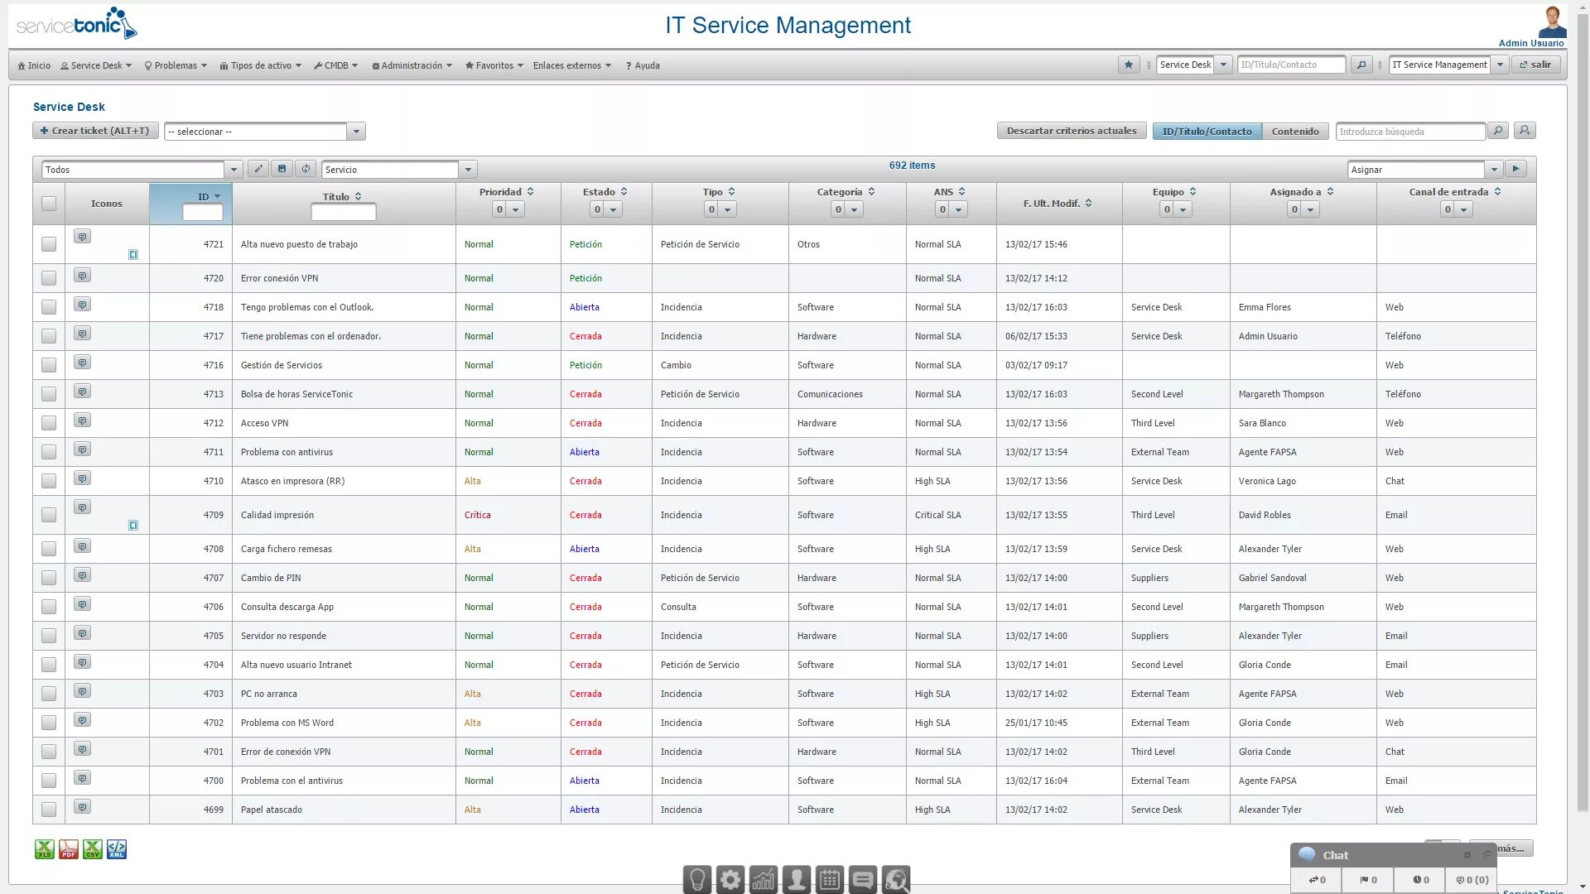Click the XML export icon
The image size is (1590, 894).
[x=117, y=849]
